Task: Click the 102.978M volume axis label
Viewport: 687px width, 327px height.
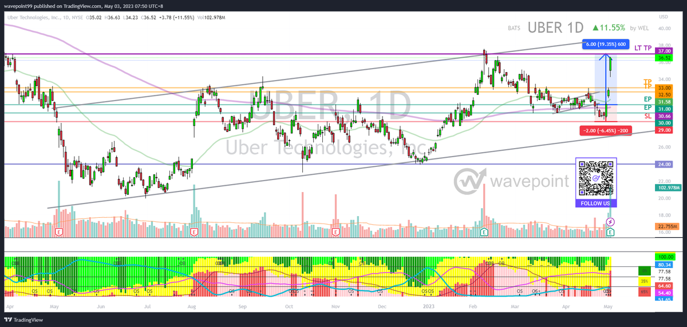Action: [x=667, y=188]
